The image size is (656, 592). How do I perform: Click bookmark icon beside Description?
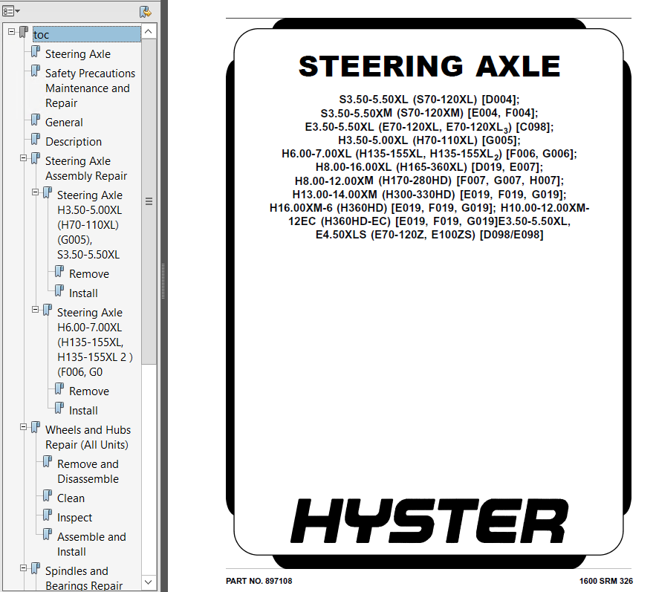pyautogui.click(x=36, y=140)
